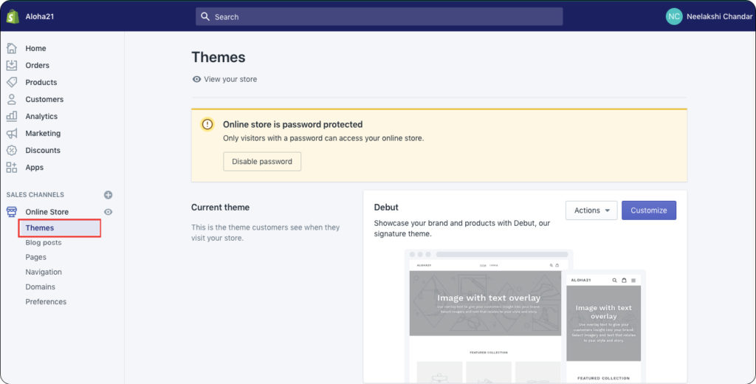Open Blog posts submenu item
Viewport: 756px width, 384px height.
[x=44, y=243]
